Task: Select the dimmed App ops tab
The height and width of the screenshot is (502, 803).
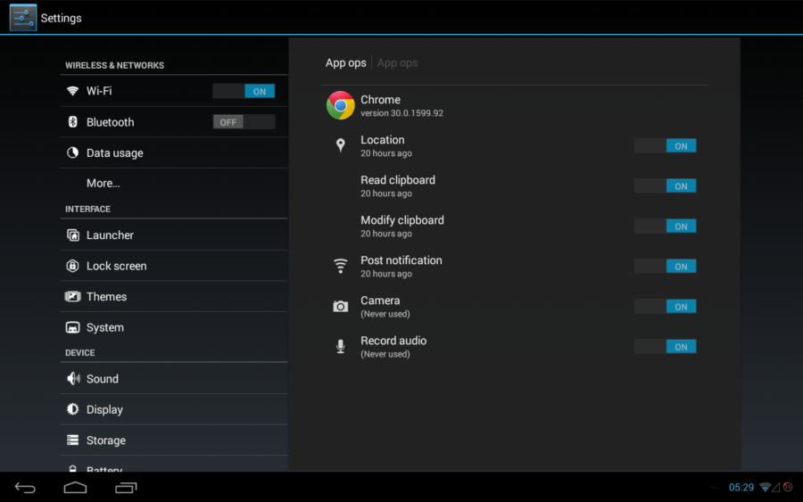Action: click(397, 63)
